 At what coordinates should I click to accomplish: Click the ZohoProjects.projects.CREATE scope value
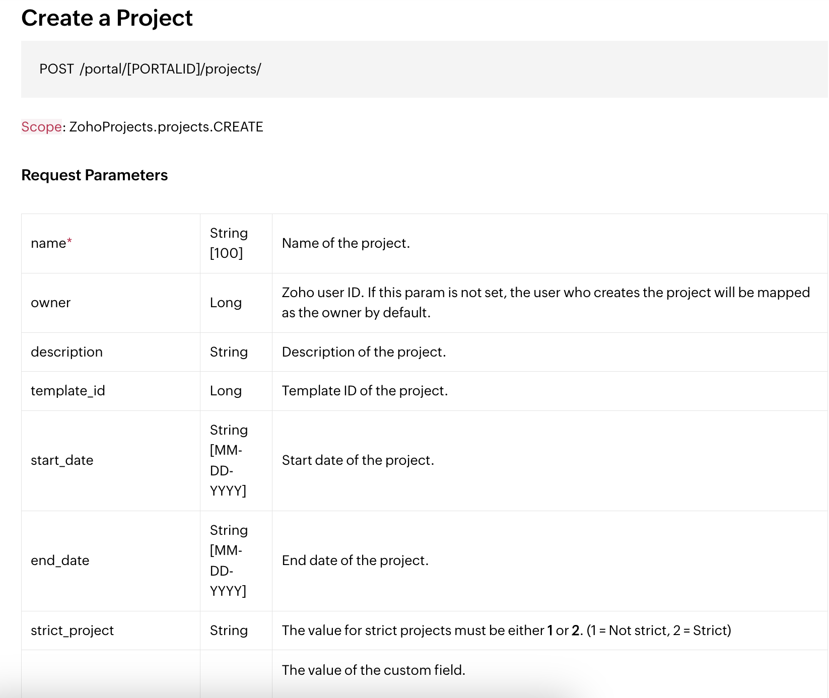(166, 127)
